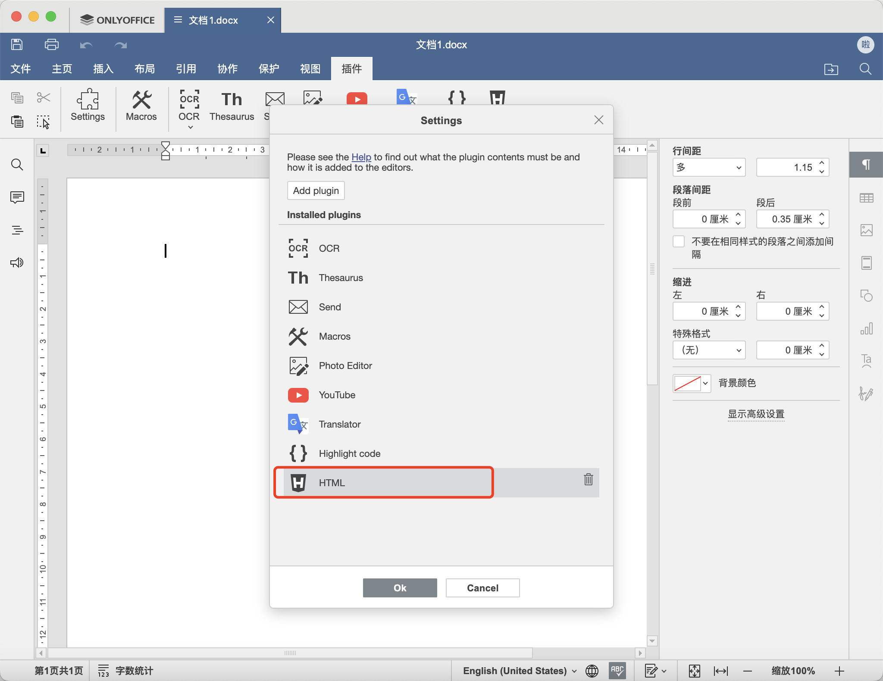
Task: Click the Set document language globe icon
Action: point(592,671)
